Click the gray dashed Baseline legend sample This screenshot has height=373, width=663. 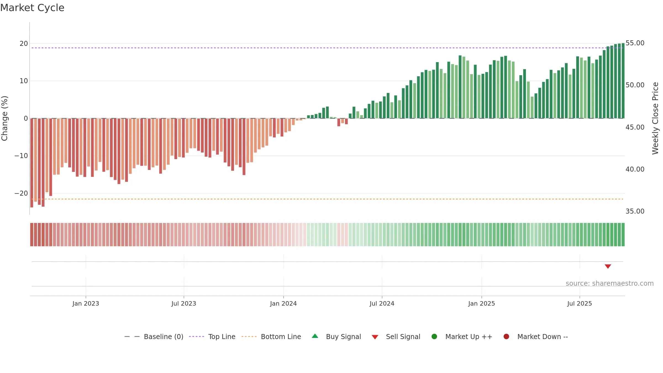click(132, 337)
